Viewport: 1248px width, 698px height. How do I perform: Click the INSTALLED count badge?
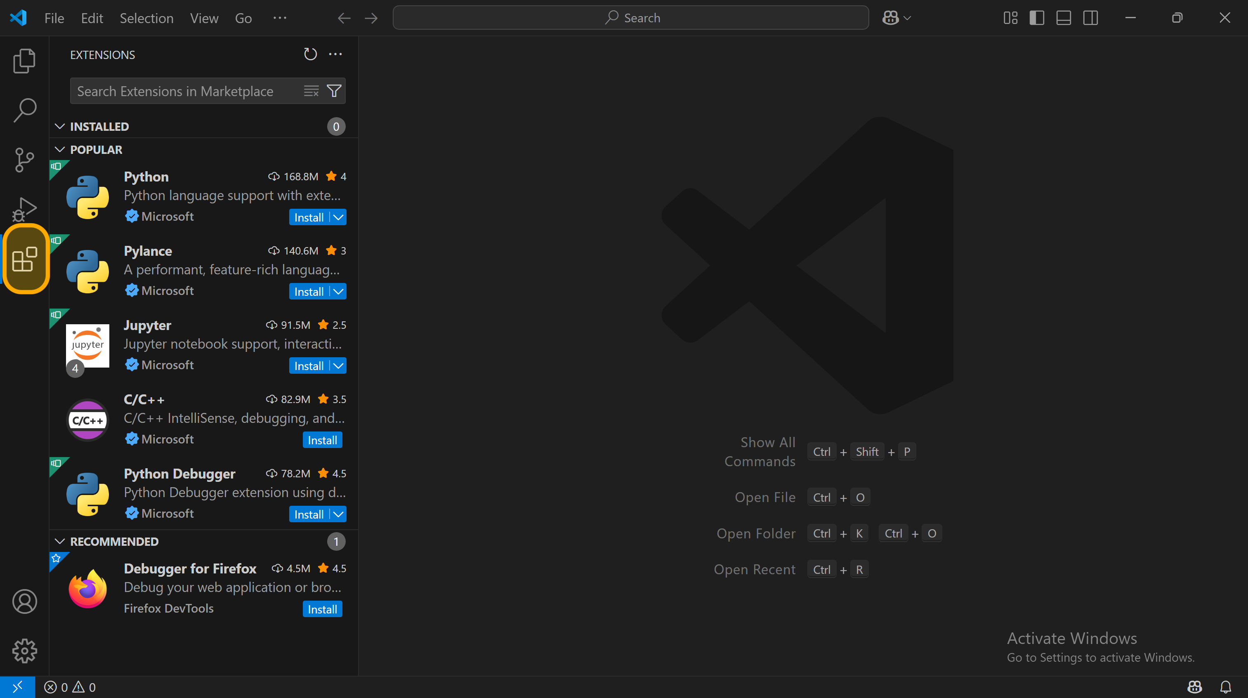(336, 126)
